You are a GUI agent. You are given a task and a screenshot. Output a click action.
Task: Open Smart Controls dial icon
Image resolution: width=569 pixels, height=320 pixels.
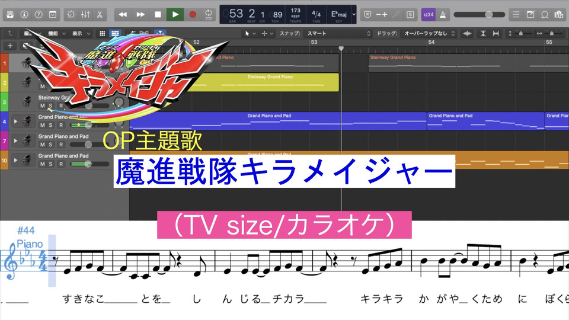(x=71, y=14)
